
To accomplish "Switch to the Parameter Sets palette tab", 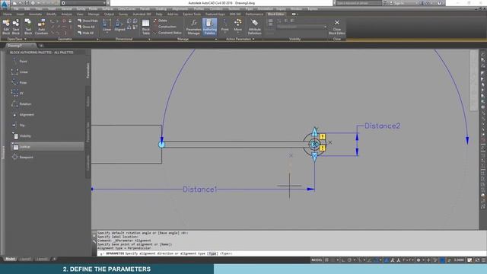I will tap(88, 132).
